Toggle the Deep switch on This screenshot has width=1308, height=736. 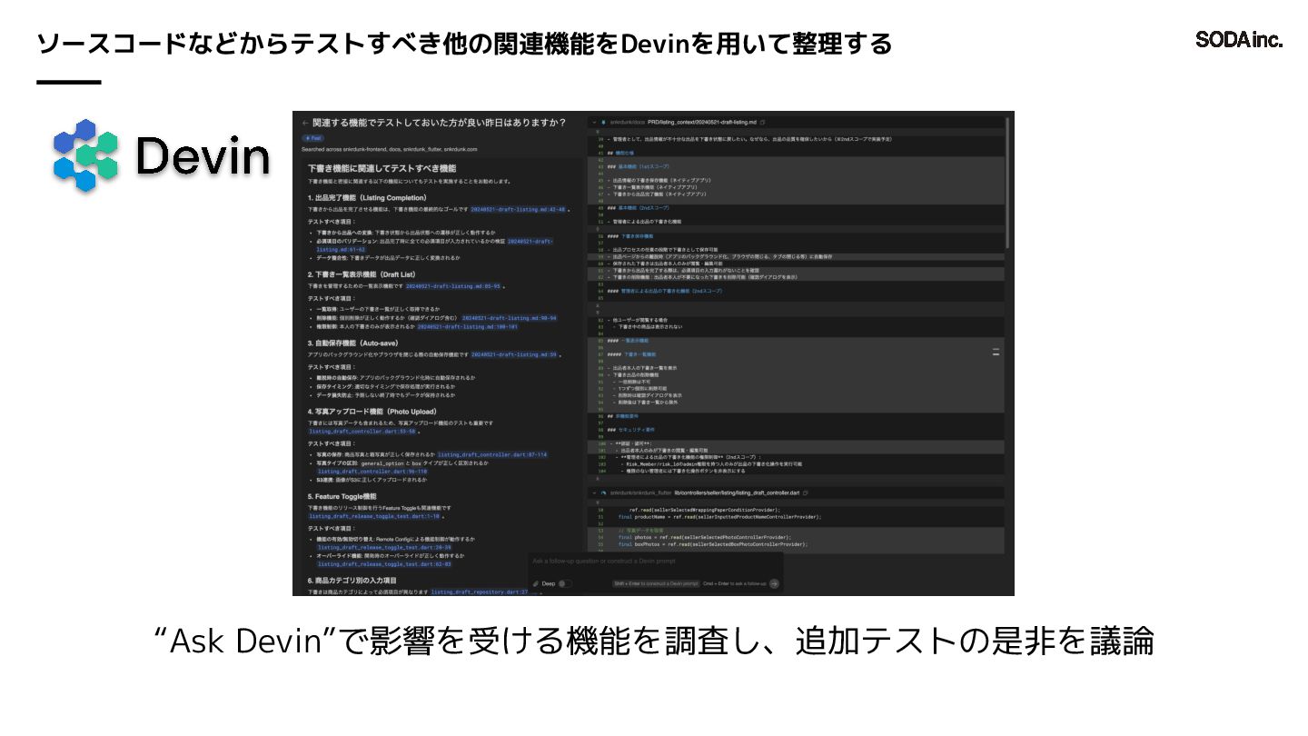tap(565, 583)
